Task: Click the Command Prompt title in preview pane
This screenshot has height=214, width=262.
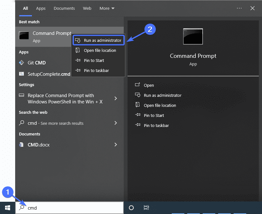Action: tap(193, 56)
